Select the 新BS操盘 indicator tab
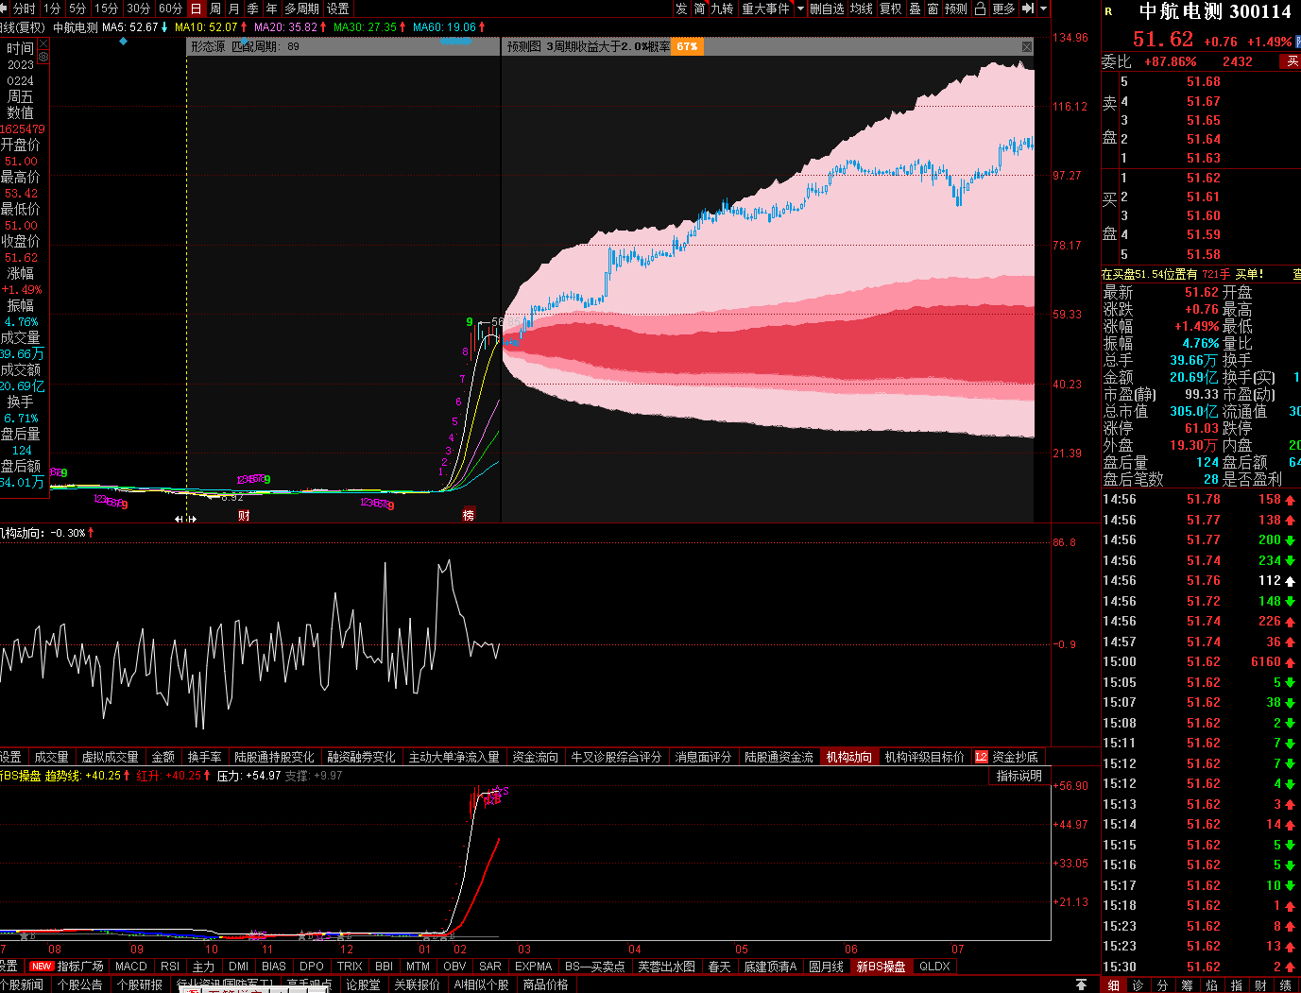Screen dimensions: 1301x993 point(881,967)
